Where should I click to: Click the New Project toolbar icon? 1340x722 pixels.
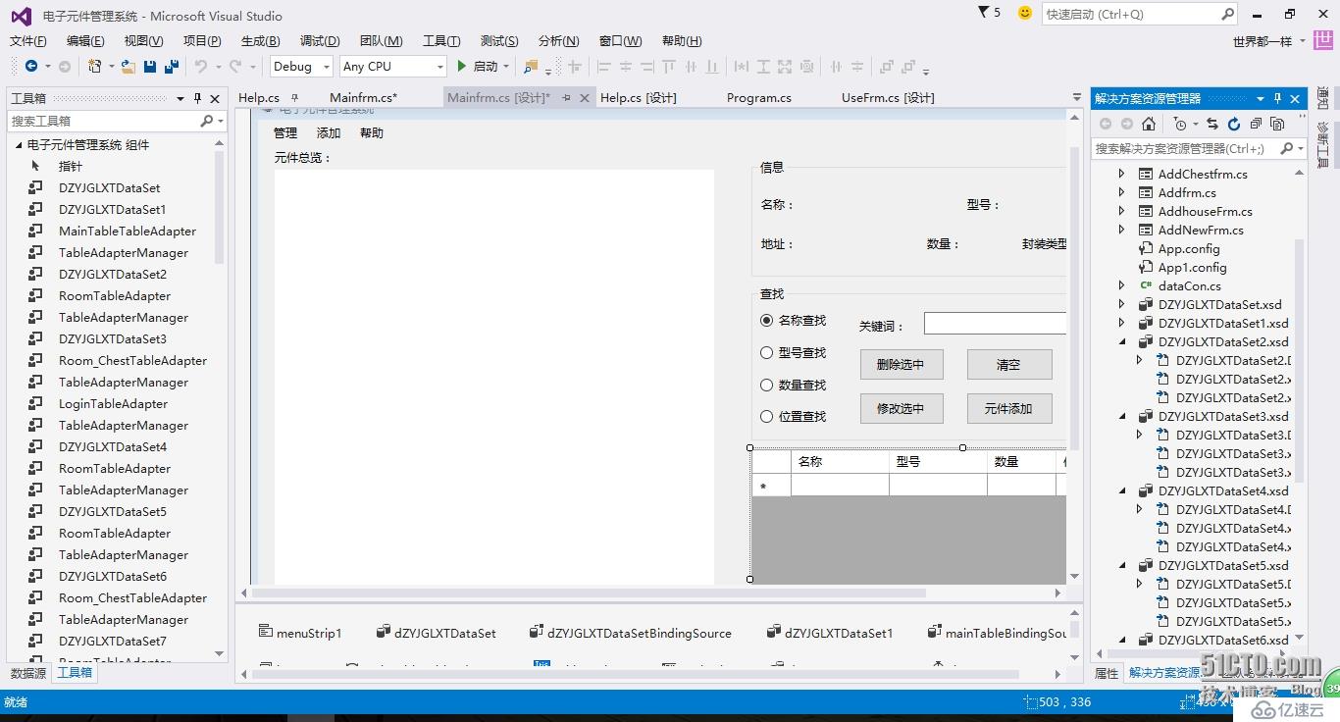coord(94,67)
